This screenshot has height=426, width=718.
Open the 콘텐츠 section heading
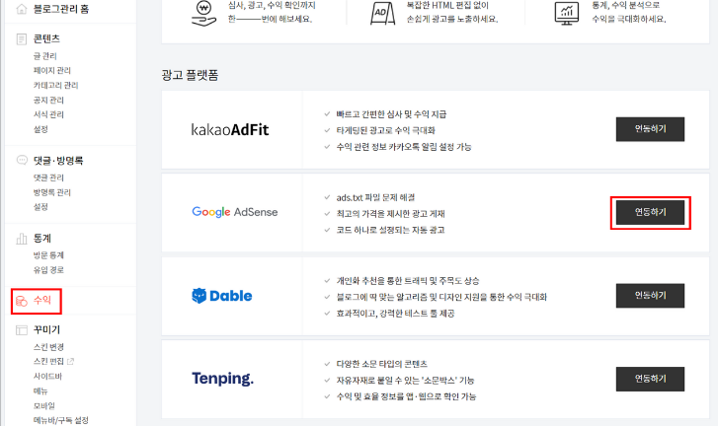(x=46, y=38)
